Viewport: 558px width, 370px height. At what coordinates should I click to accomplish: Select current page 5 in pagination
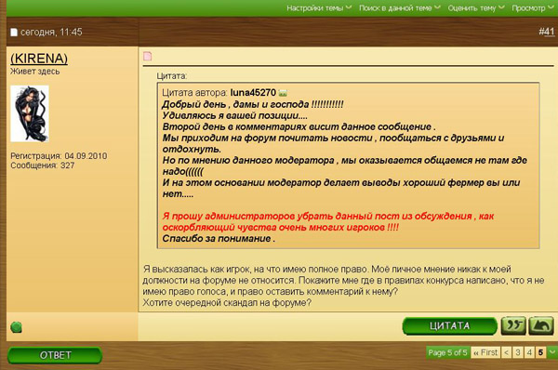(x=540, y=352)
